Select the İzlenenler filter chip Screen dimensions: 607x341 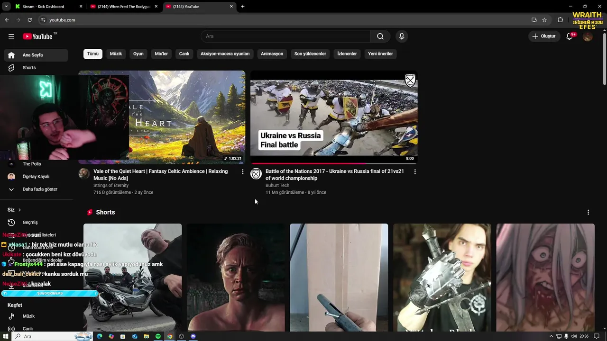coord(347,54)
